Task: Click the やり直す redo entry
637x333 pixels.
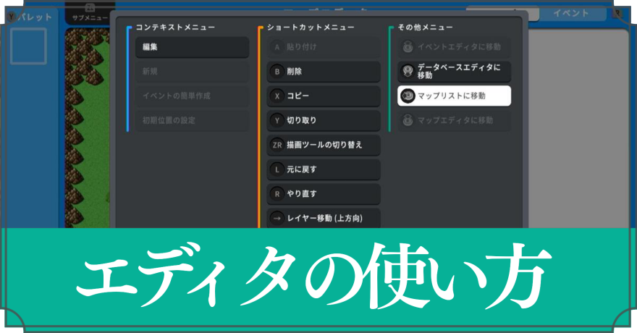Action: pos(324,194)
